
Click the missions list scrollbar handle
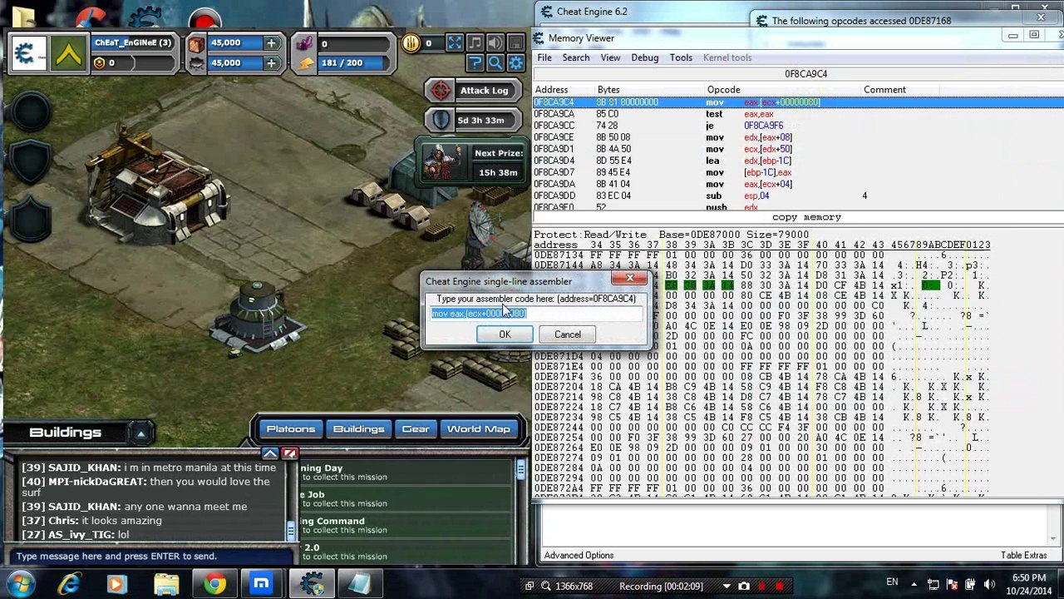click(x=521, y=471)
